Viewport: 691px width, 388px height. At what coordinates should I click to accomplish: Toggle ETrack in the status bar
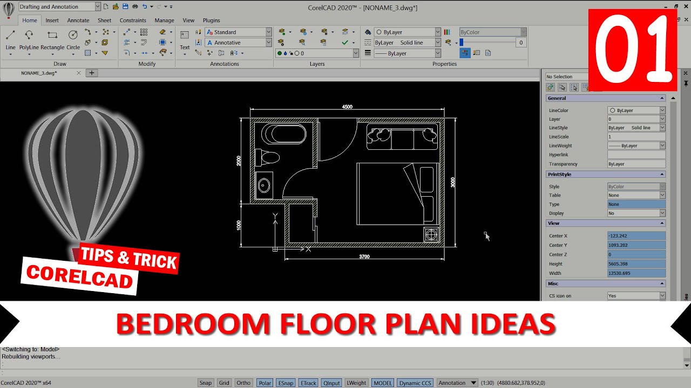click(308, 383)
